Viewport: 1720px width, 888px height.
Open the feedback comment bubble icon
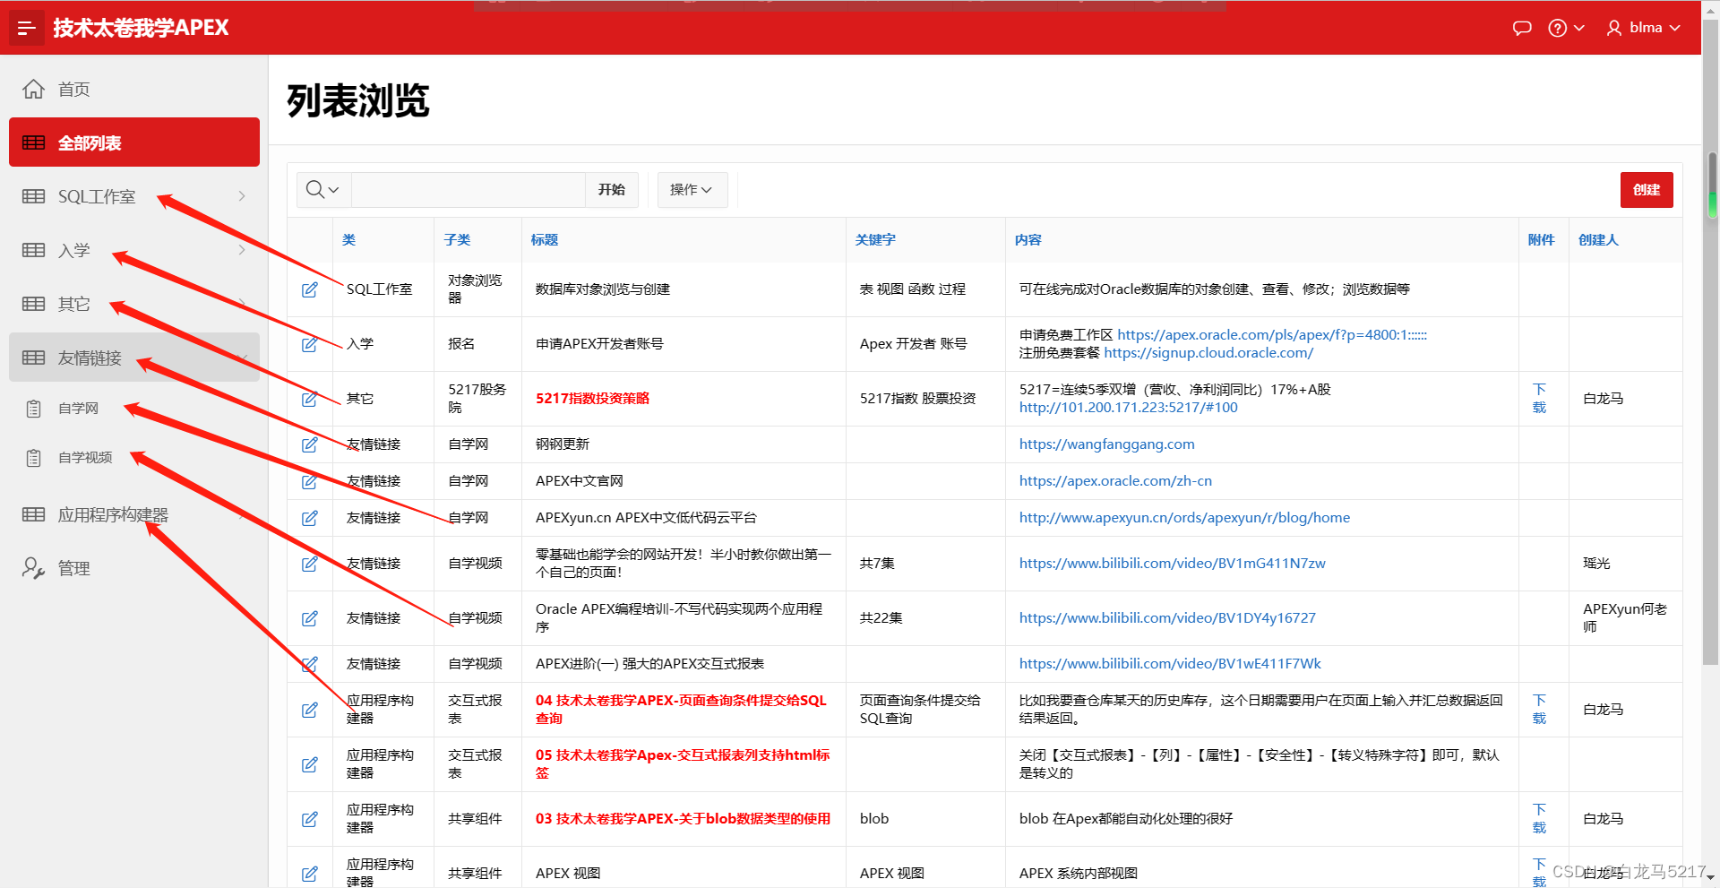[1522, 28]
